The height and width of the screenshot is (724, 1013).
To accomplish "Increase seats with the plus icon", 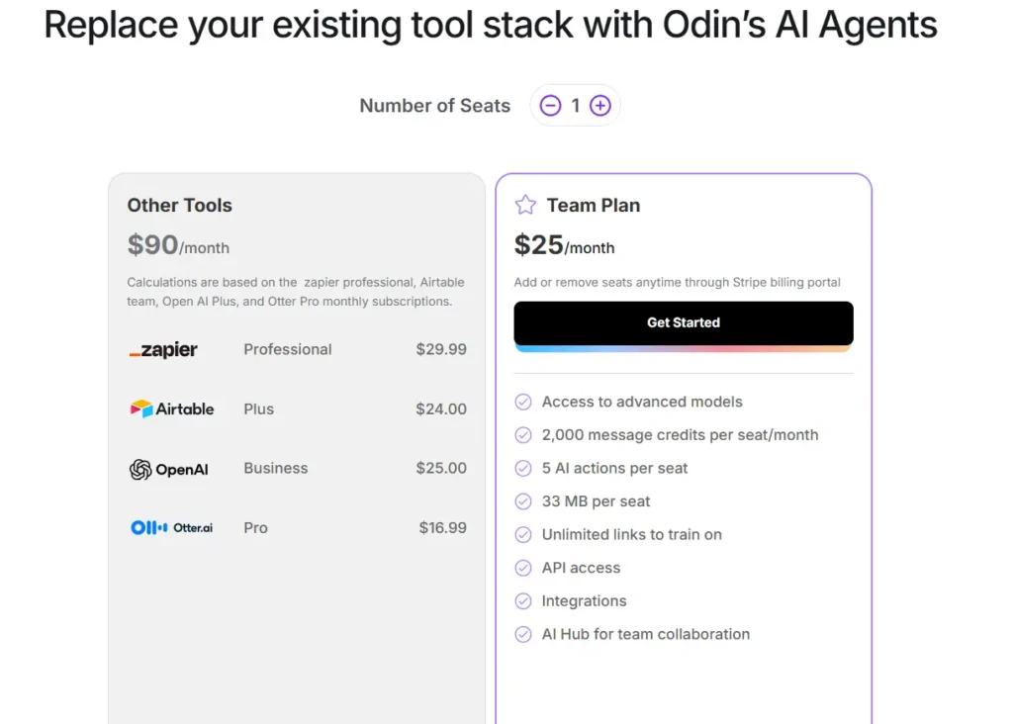I will pyautogui.click(x=600, y=105).
